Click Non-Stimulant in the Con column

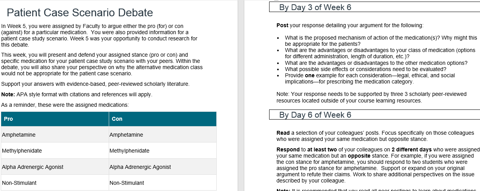[127, 183]
